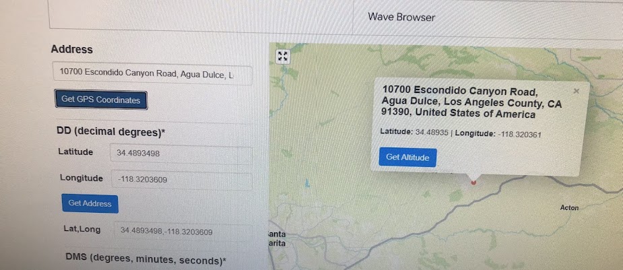The width and height of the screenshot is (623, 270).
Task: Click the bold address title in the popup
Action: pyautogui.click(x=471, y=103)
